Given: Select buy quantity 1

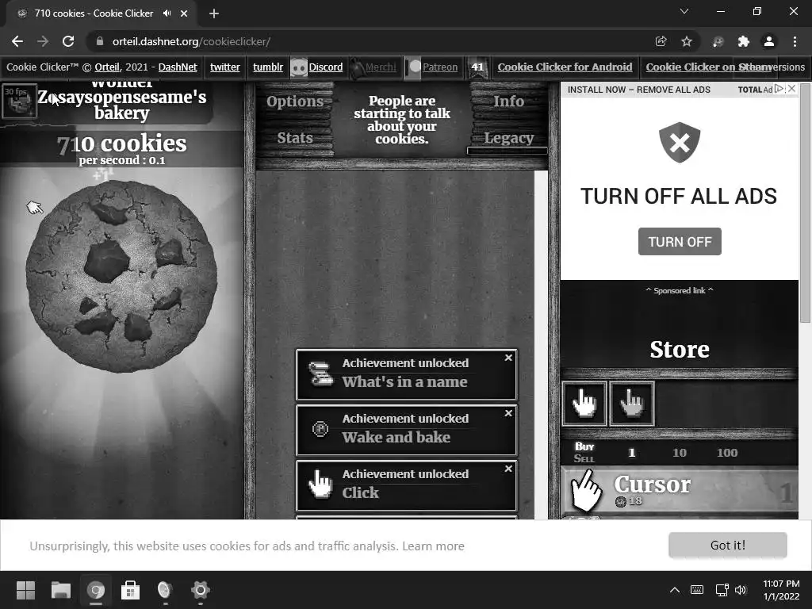Looking at the screenshot, I should tap(631, 453).
